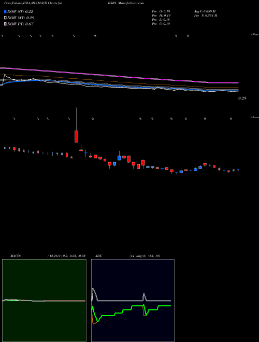Click the '<-Lows' marker label
Image resolution: width=259 pixels, height=342 pixels.
pyautogui.click(x=255, y=117)
